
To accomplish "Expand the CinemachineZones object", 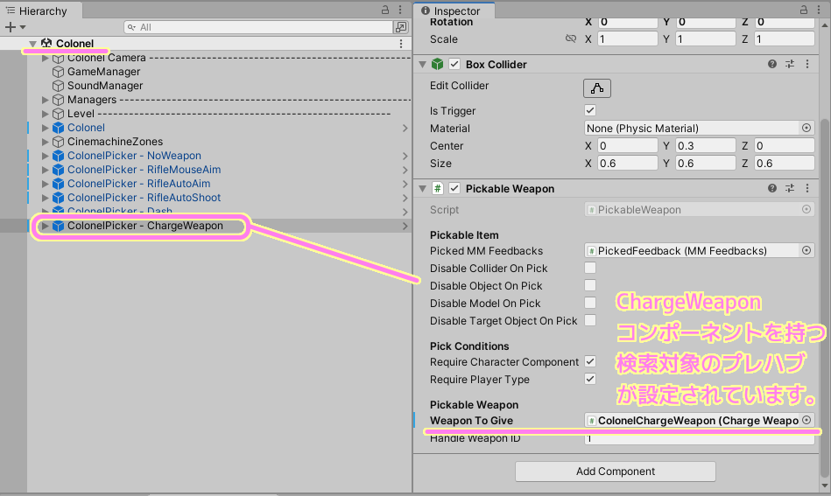I will tap(45, 142).
